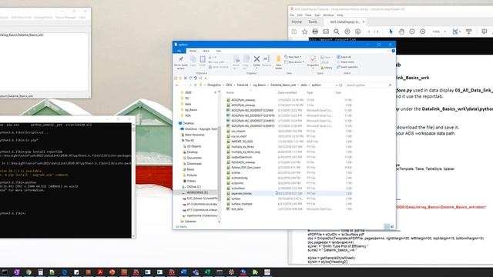Go to next page in Acrobat
Viewport: 493px width, 277px height.
357,32
